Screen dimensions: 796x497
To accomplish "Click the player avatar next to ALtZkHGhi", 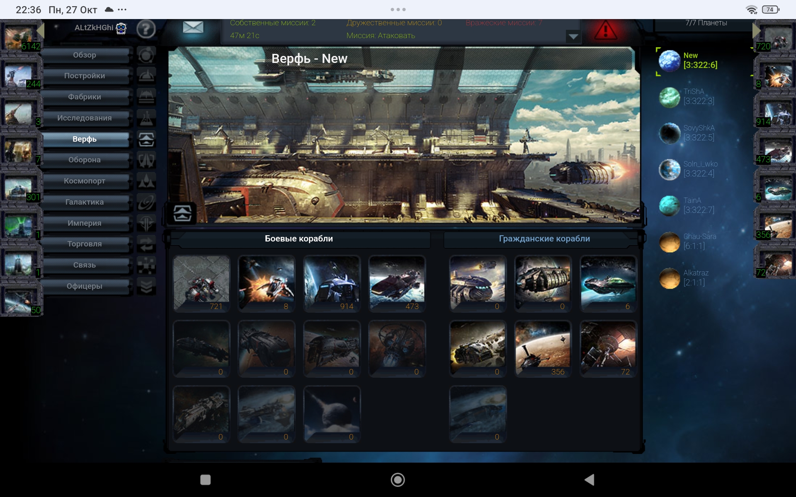I will [x=121, y=28].
